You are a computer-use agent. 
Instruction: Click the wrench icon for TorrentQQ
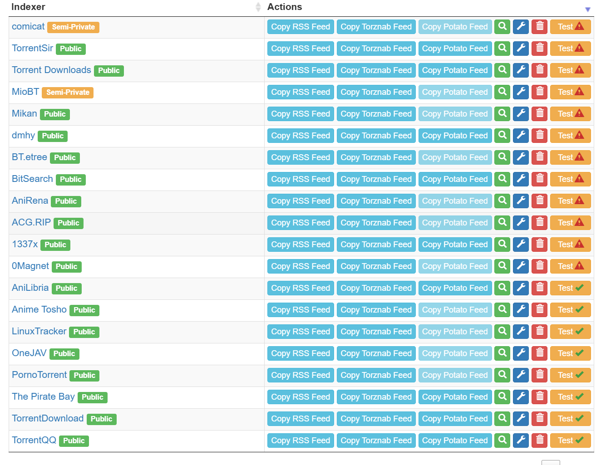521,441
